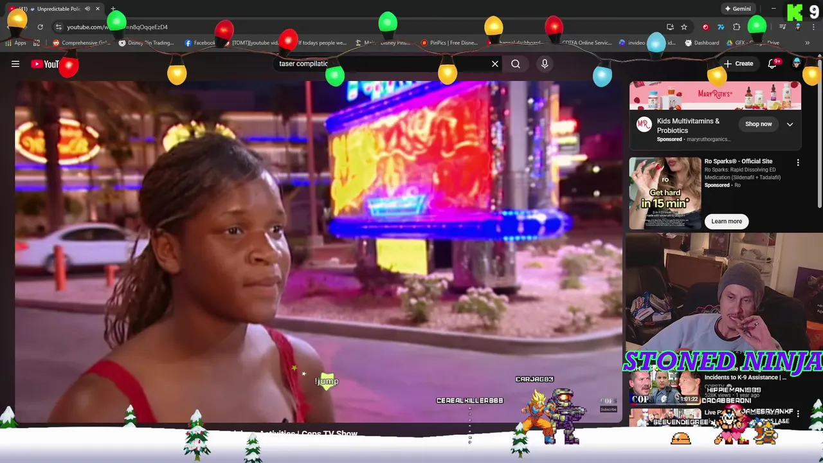This screenshot has width=823, height=463.
Task: Open the YouTube hamburger guide menu
Action: click(15, 64)
